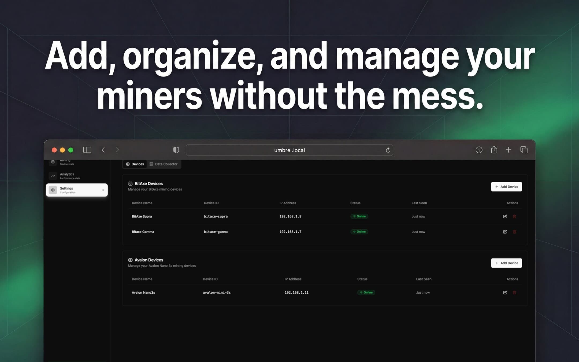579x362 pixels.
Task: Toggle the Safari sidebar panel
Action: (87, 150)
